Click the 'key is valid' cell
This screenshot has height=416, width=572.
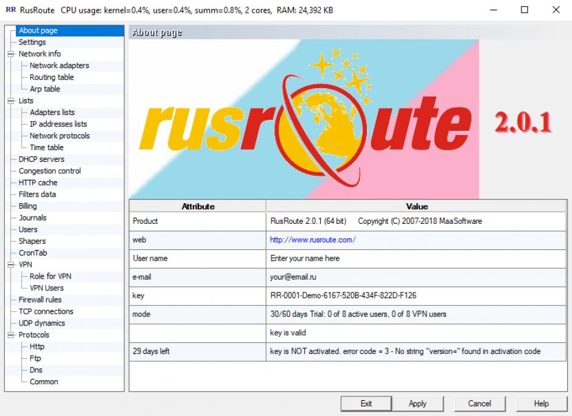tap(416, 333)
